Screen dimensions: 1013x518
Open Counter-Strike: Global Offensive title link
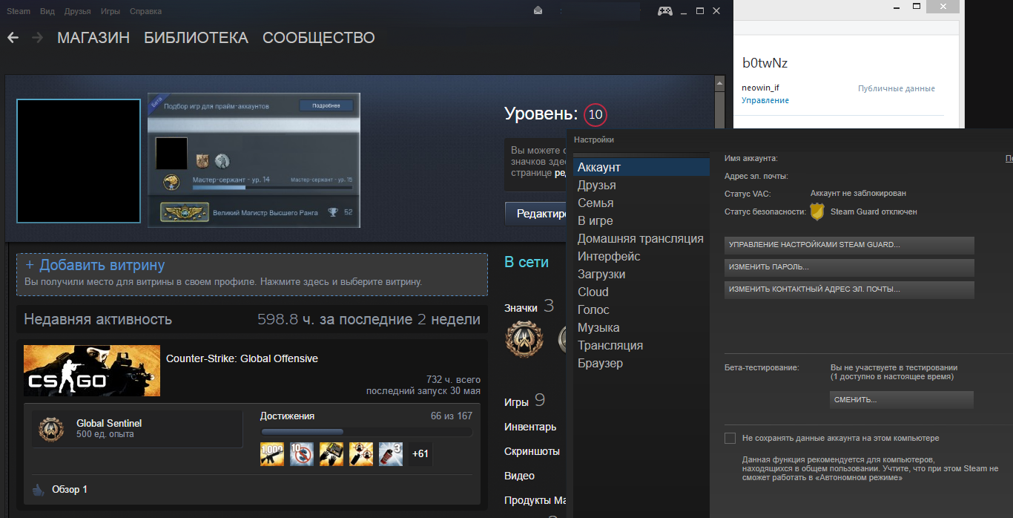coord(242,358)
